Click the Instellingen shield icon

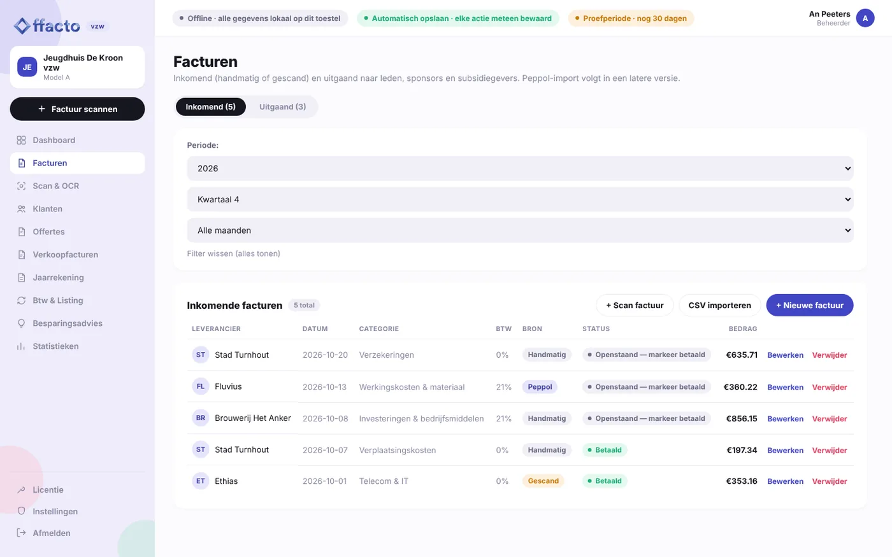tap(21, 511)
